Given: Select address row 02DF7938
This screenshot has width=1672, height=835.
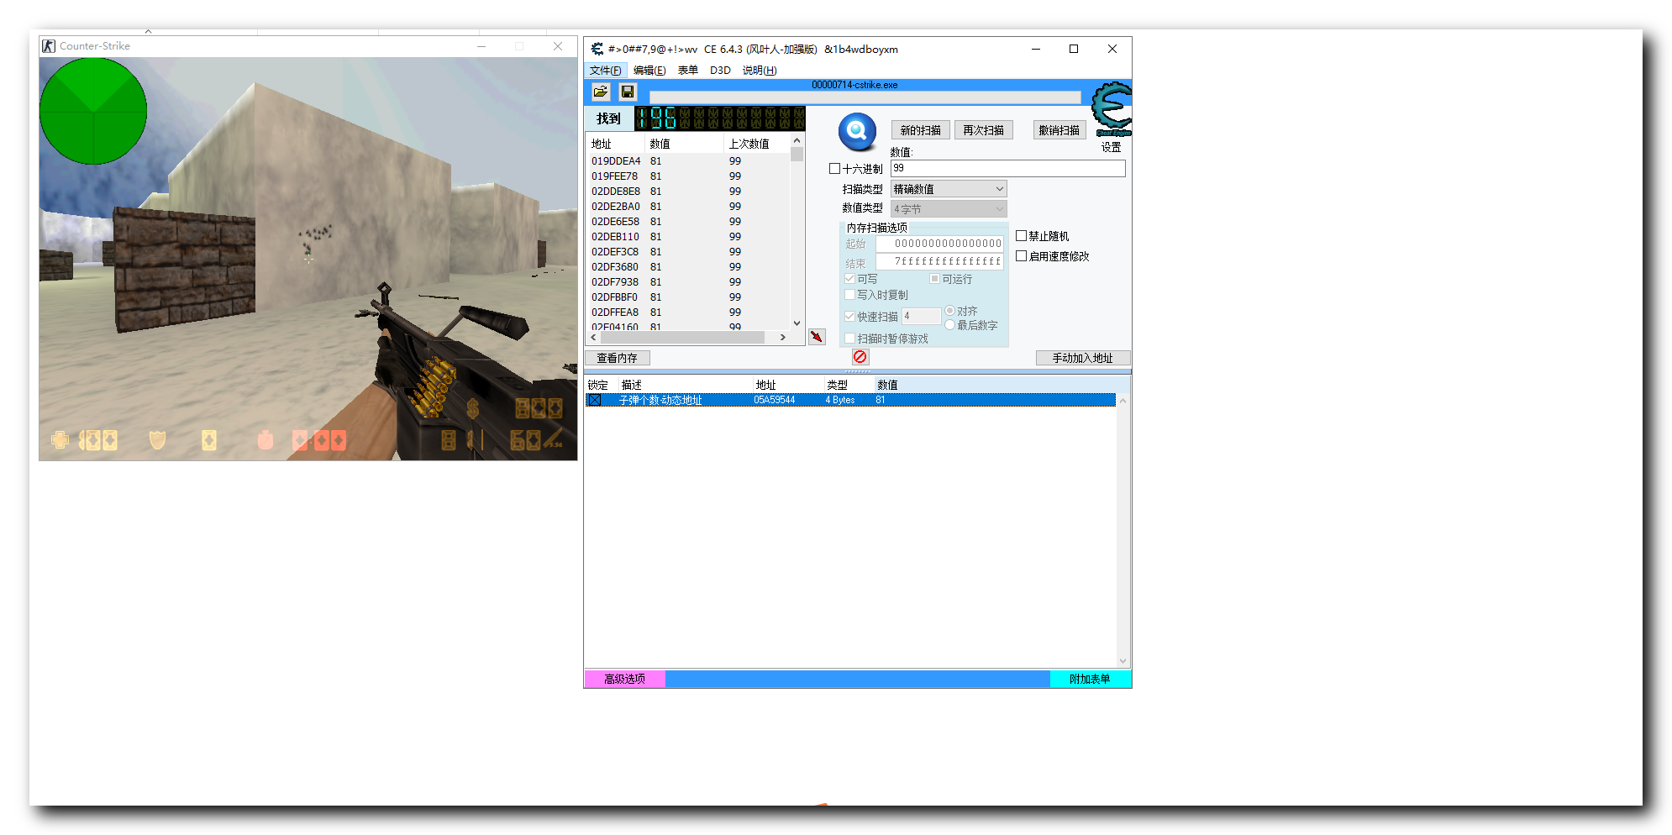Looking at the screenshot, I should (x=689, y=282).
